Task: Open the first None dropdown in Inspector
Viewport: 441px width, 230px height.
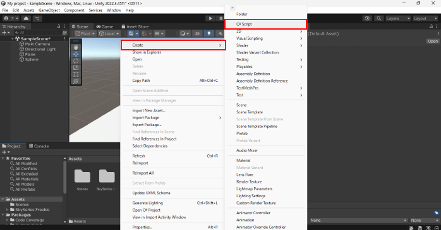Action: pyautogui.click(x=359, y=221)
